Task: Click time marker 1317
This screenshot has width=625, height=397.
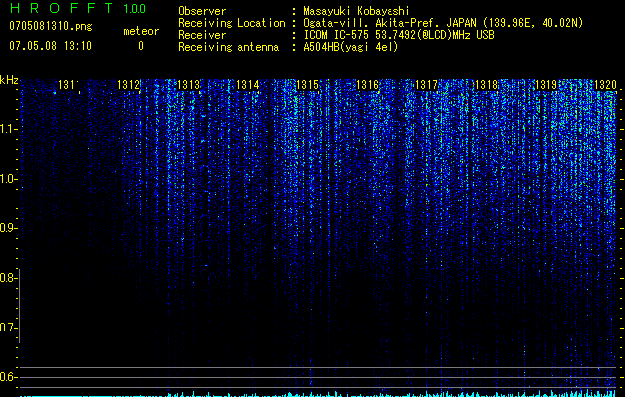Action: pos(426,85)
